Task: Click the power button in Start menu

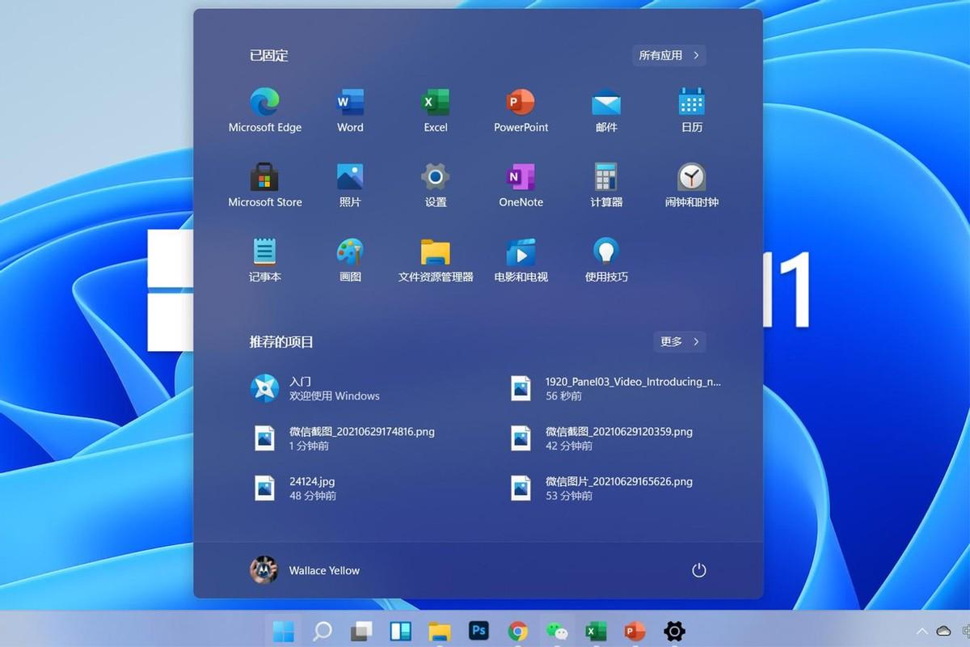Action: click(698, 570)
